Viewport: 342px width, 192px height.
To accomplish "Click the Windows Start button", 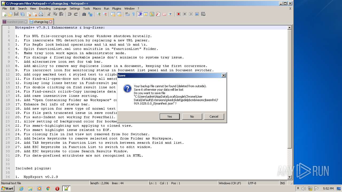I will (x=7, y=189).
